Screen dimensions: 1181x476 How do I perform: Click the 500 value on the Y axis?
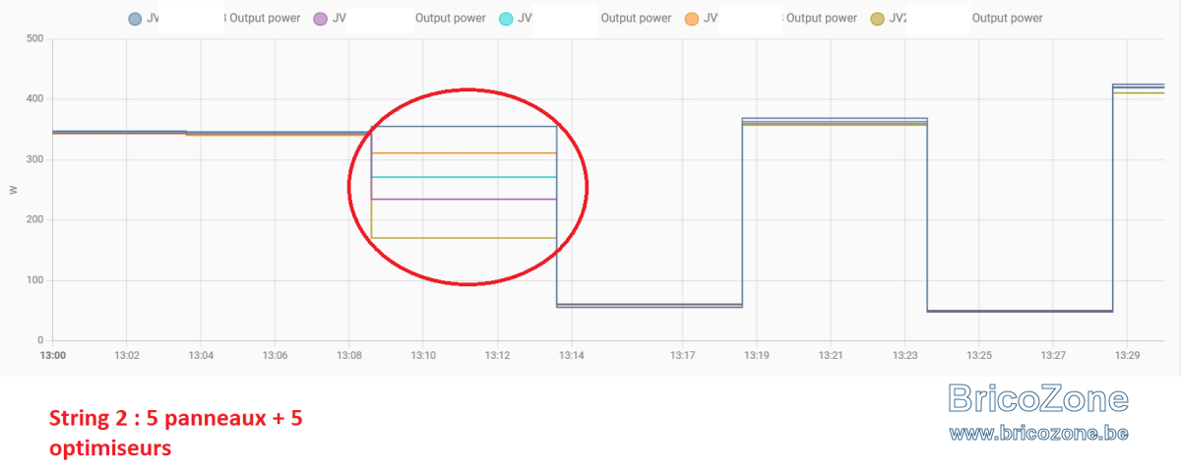point(34,38)
